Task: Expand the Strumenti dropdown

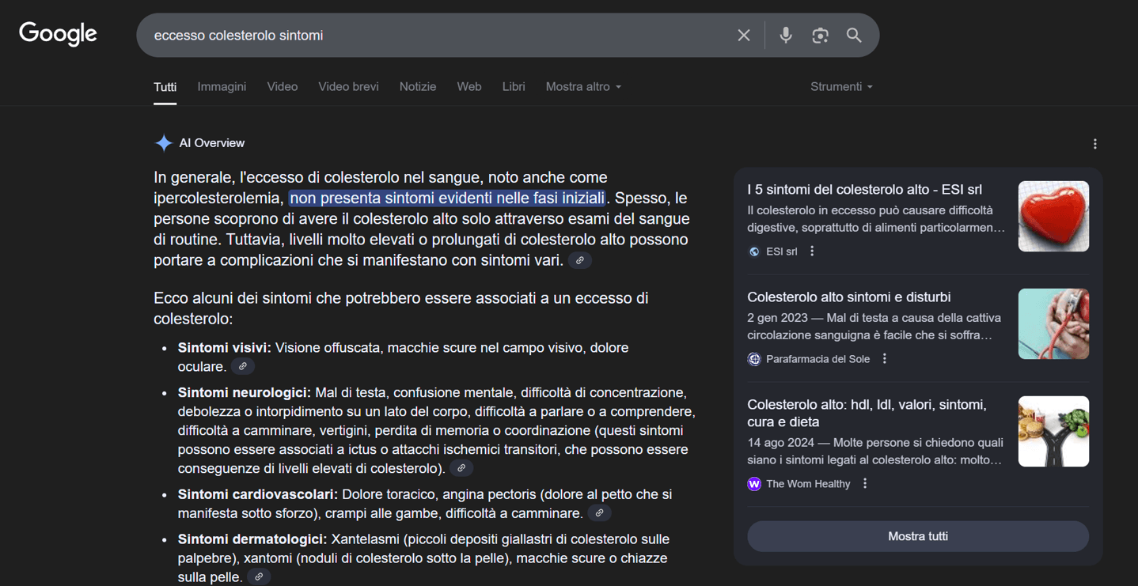Action: click(841, 87)
